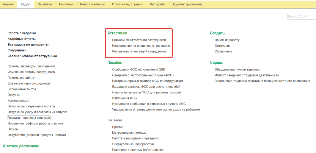
Task: Open Материальная помощь under См. также
Action: coord(129,133)
